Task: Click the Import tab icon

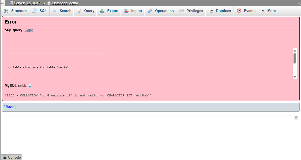Action: 126,11
